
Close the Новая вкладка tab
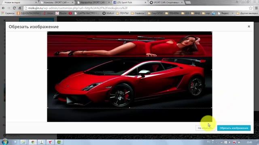point(36,2)
